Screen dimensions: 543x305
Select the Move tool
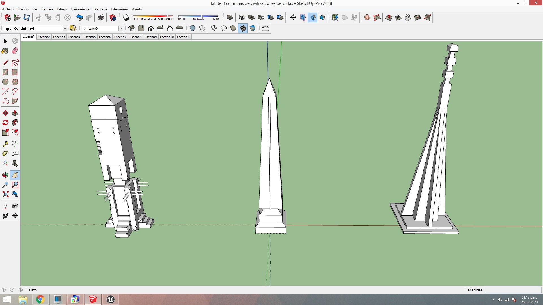click(5, 113)
